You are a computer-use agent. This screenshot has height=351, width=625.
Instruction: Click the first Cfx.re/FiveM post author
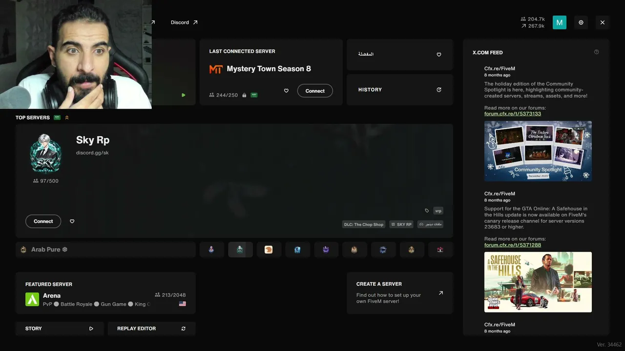click(500, 69)
